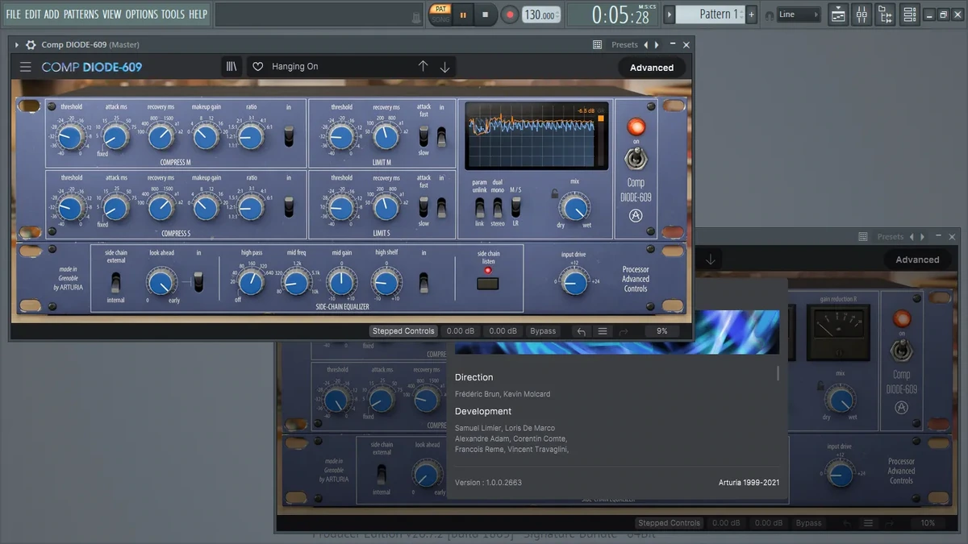Adjust the input drive knob
The width and height of the screenshot is (968, 544).
click(x=574, y=282)
